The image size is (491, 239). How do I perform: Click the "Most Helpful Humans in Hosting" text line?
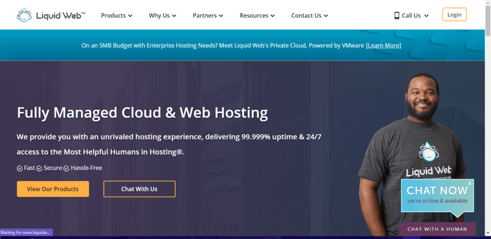coord(101,152)
